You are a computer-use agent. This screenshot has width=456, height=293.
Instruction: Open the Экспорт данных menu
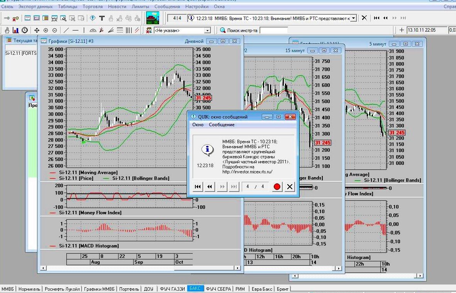click(x=36, y=7)
